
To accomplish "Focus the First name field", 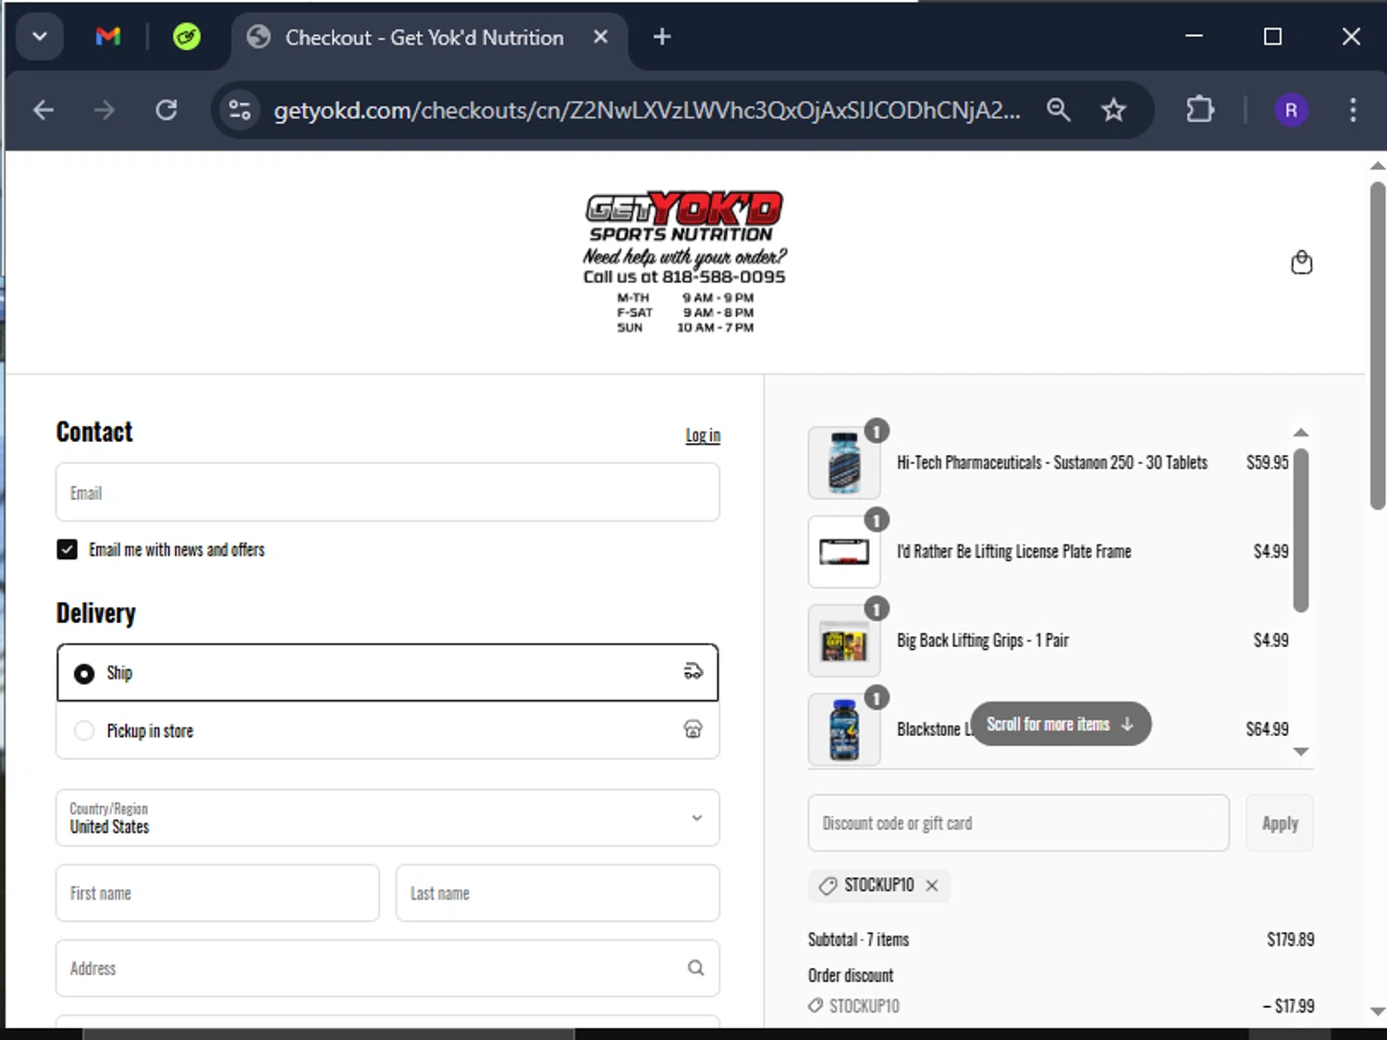I will (217, 894).
